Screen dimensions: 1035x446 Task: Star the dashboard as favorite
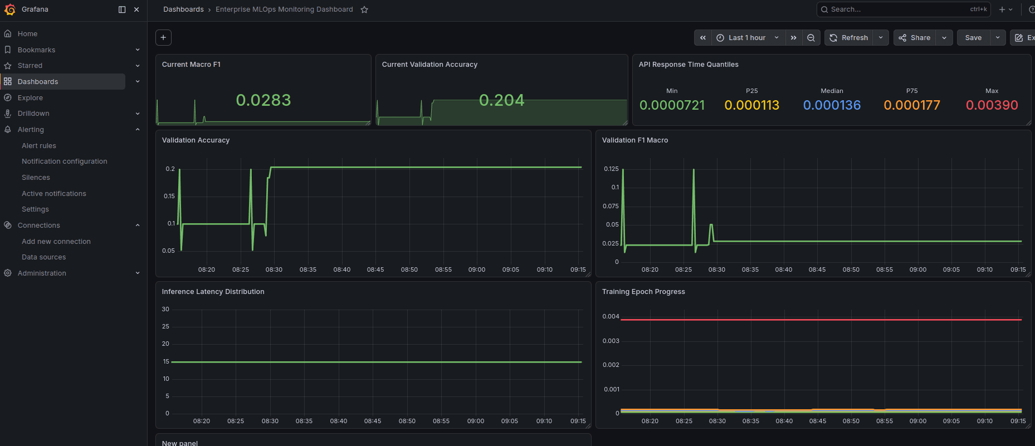point(364,9)
